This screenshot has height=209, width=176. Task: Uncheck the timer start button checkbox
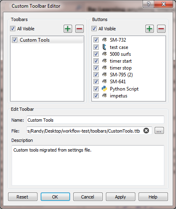point(96,61)
